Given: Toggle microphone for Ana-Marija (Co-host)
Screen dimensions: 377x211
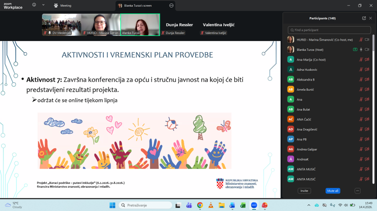Looking at the screenshot, I should [x=361, y=59].
